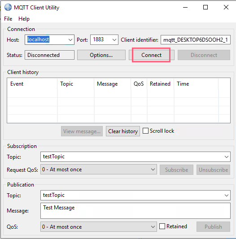This screenshot has height=239, width=236.
Task: Expand the Subscription Topic dropdown arrow
Action: pyautogui.click(x=227, y=157)
